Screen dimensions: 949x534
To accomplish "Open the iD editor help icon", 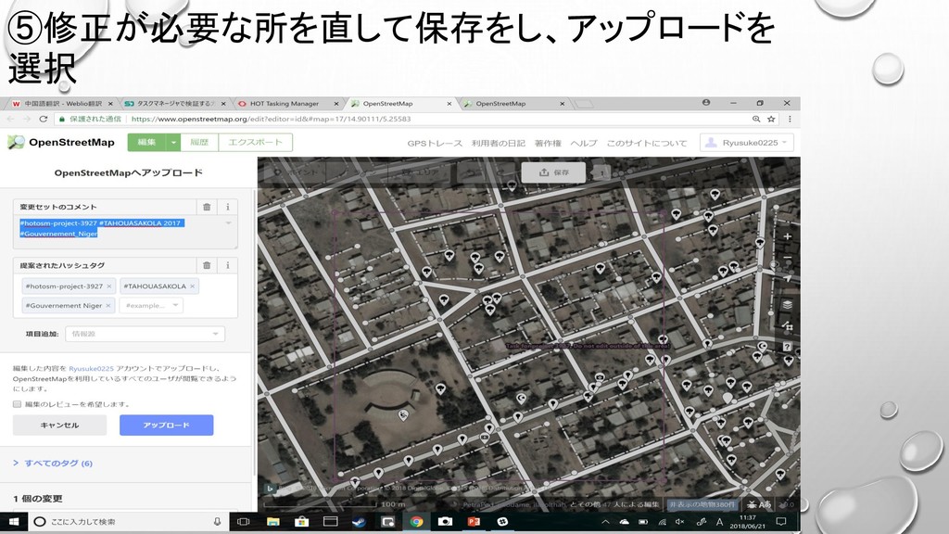I will [788, 347].
